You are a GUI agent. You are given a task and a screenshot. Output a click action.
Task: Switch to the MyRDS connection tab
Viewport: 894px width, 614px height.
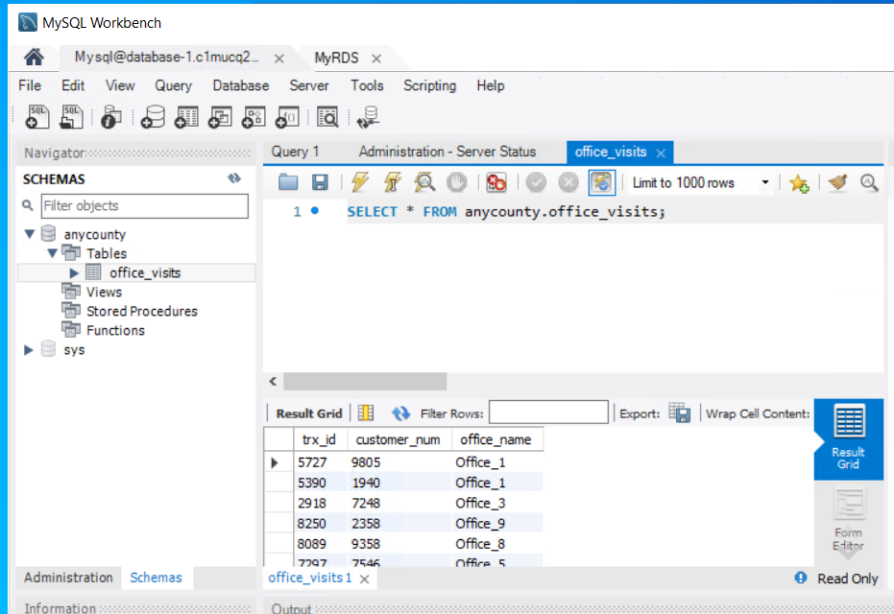click(x=336, y=58)
